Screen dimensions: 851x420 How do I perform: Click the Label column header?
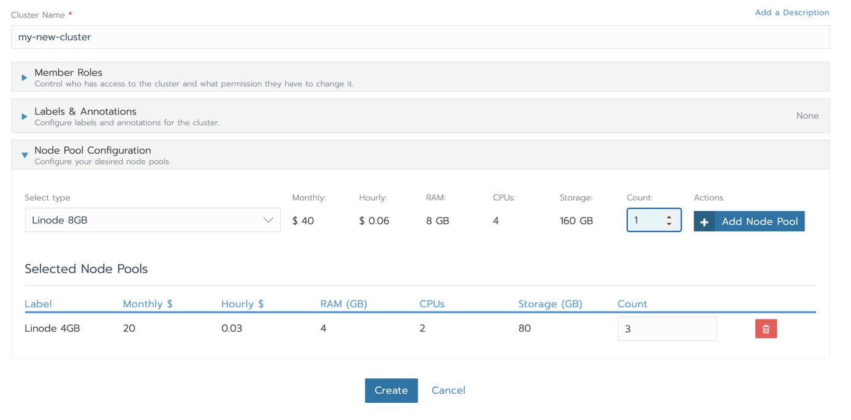click(x=38, y=304)
